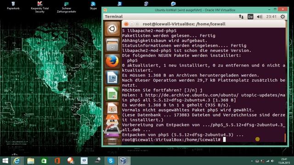The width and height of the screenshot is (294, 165).
Task: Open the Windows Start button
Action: (5, 161)
